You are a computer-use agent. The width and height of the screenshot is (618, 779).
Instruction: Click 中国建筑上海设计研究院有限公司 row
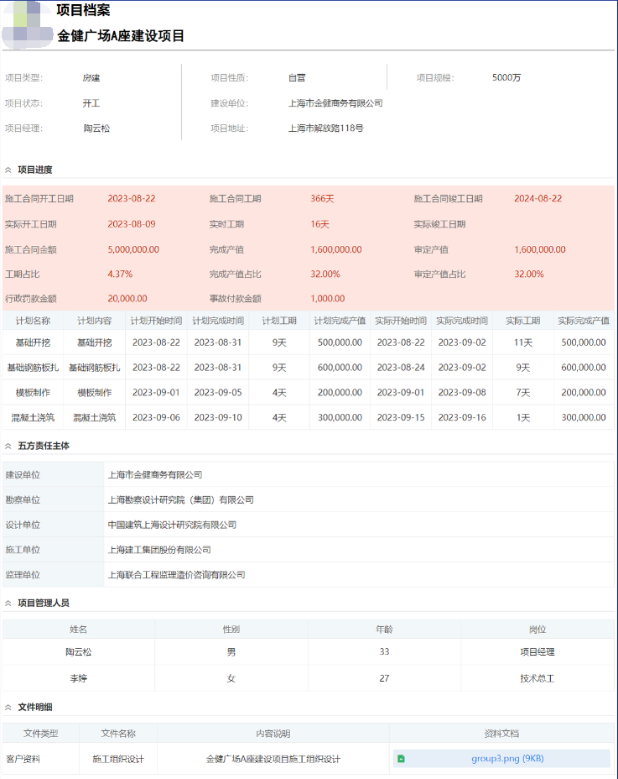(309, 525)
